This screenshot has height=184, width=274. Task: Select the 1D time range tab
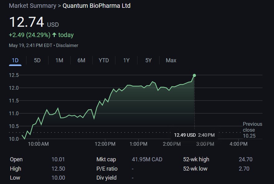tap(15, 60)
